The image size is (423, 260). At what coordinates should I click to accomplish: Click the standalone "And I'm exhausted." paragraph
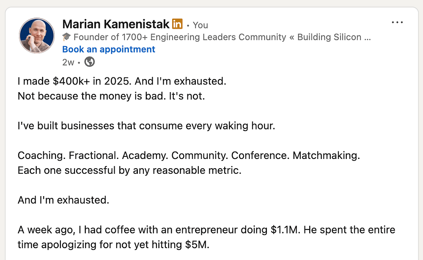click(63, 200)
